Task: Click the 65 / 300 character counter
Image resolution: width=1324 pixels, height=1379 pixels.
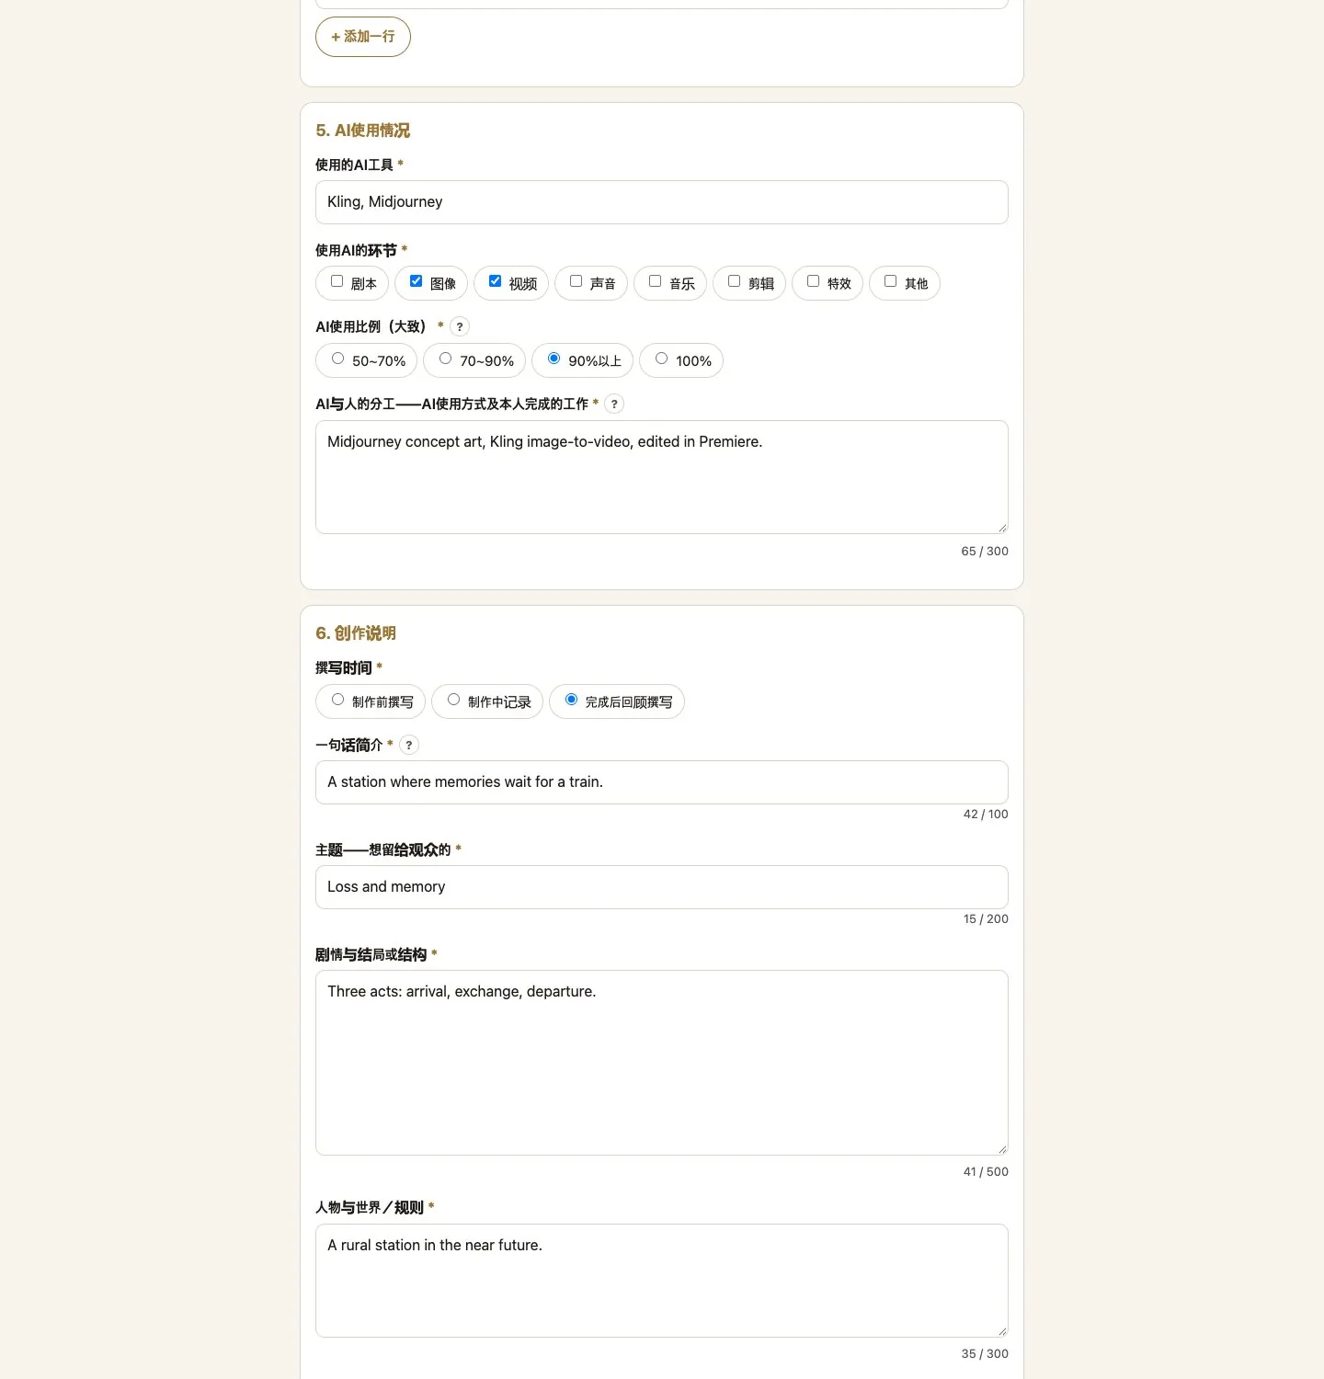Action: (985, 552)
